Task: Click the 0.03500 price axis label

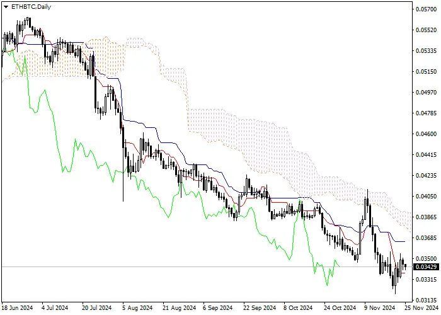Action: [x=427, y=259]
